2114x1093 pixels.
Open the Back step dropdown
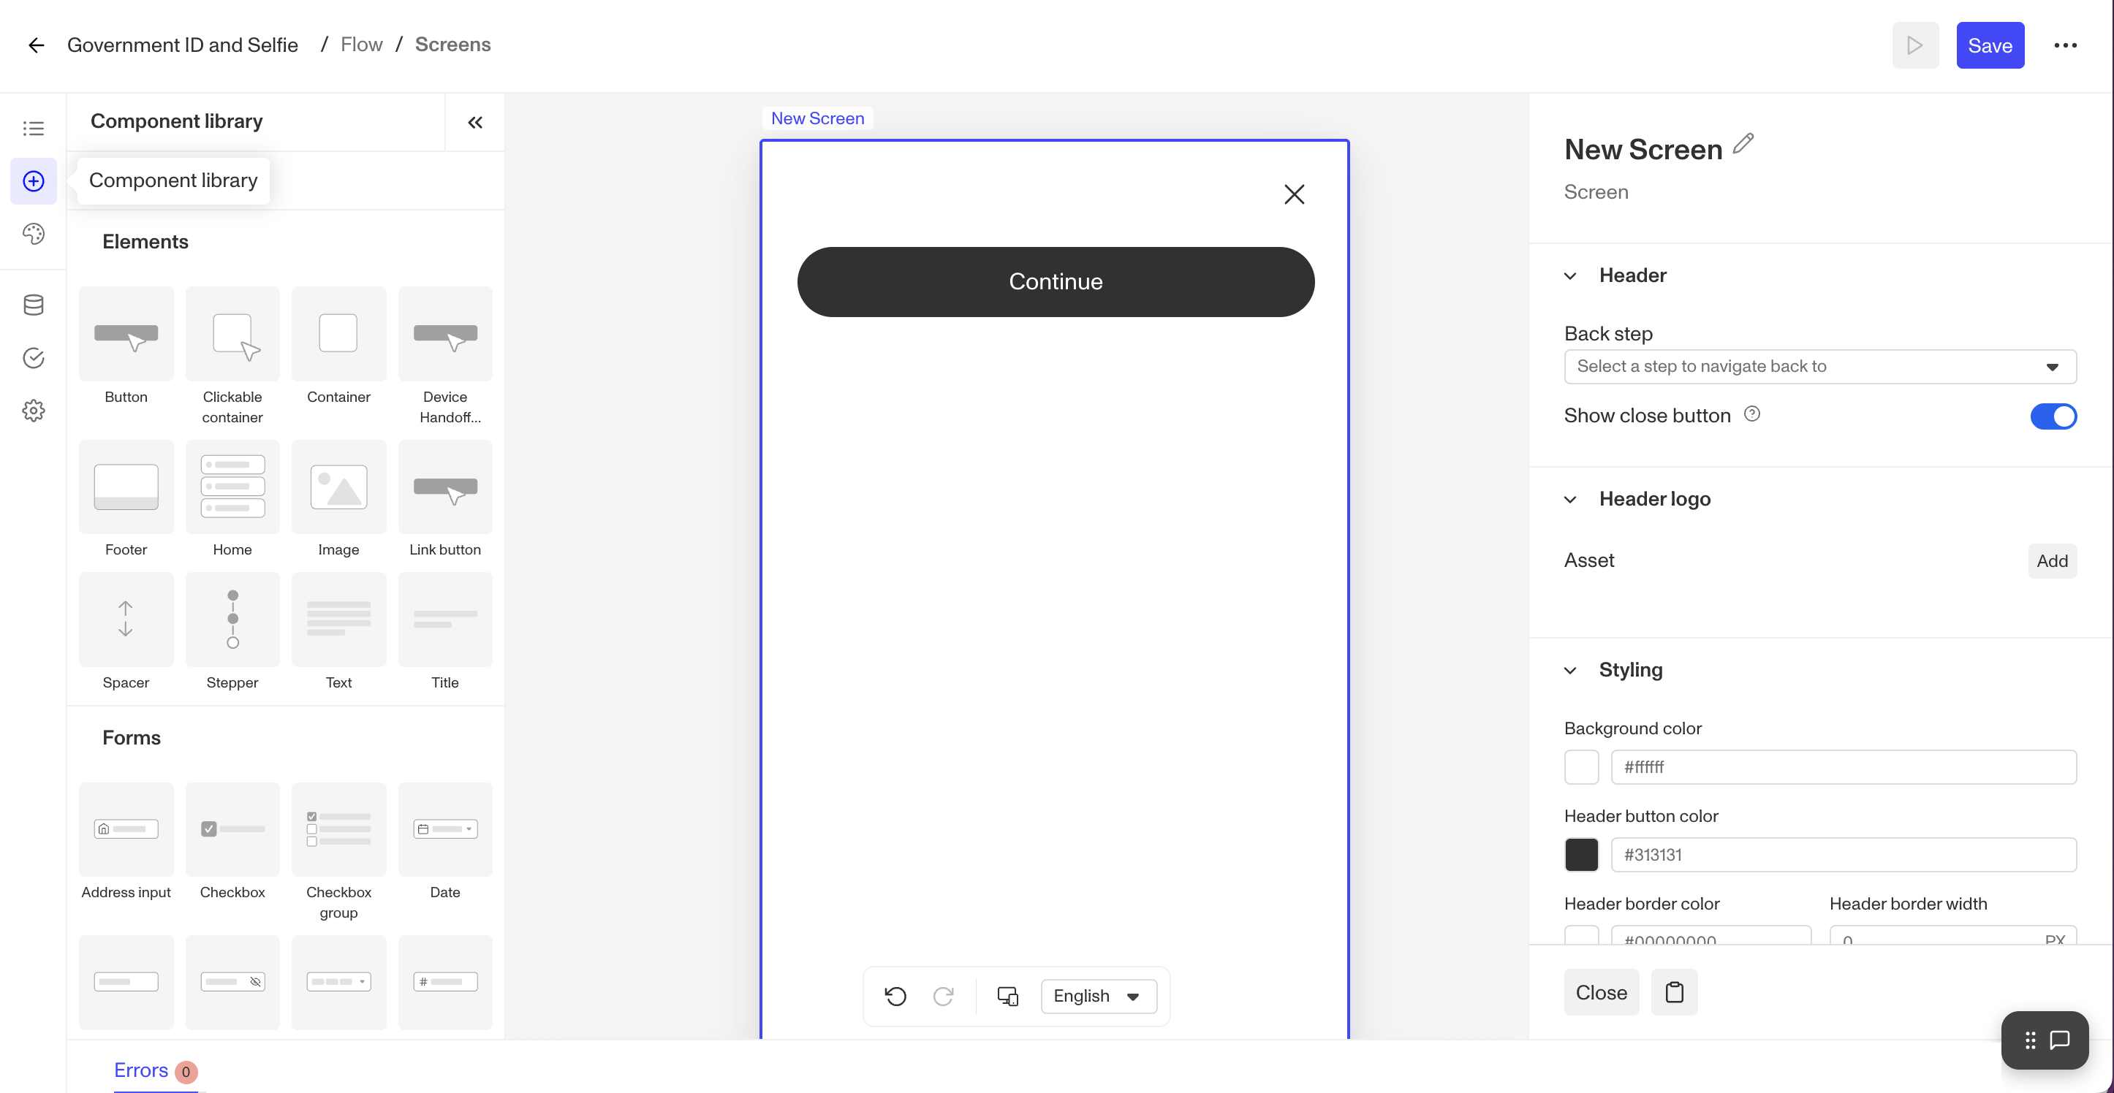pyautogui.click(x=1819, y=367)
